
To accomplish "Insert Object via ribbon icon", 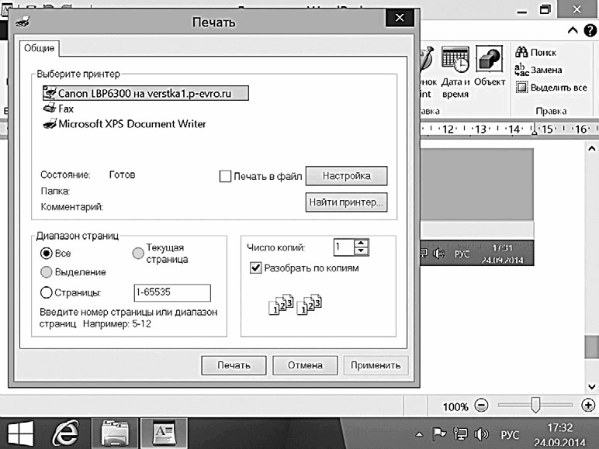I will 490,66.
